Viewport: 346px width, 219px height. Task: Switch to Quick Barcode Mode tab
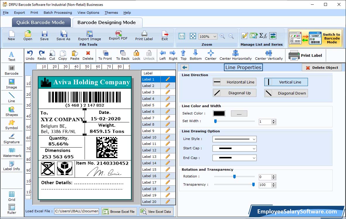(x=41, y=22)
